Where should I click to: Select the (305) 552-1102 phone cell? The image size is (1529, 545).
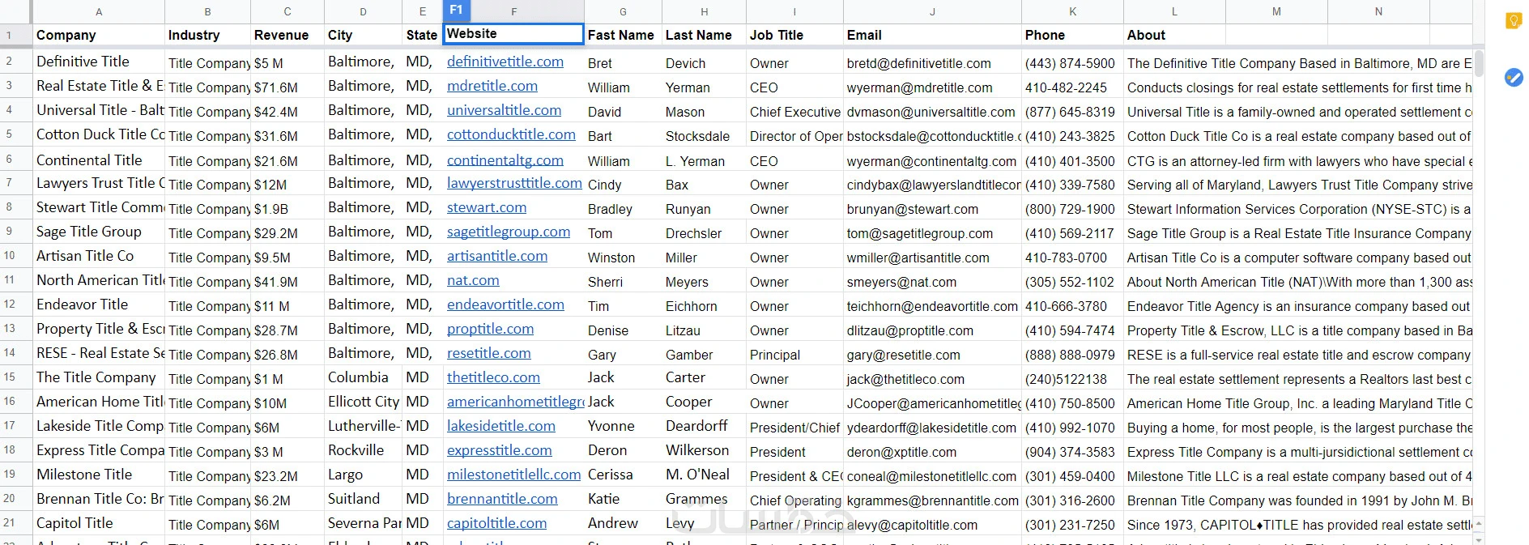click(x=1072, y=281)
